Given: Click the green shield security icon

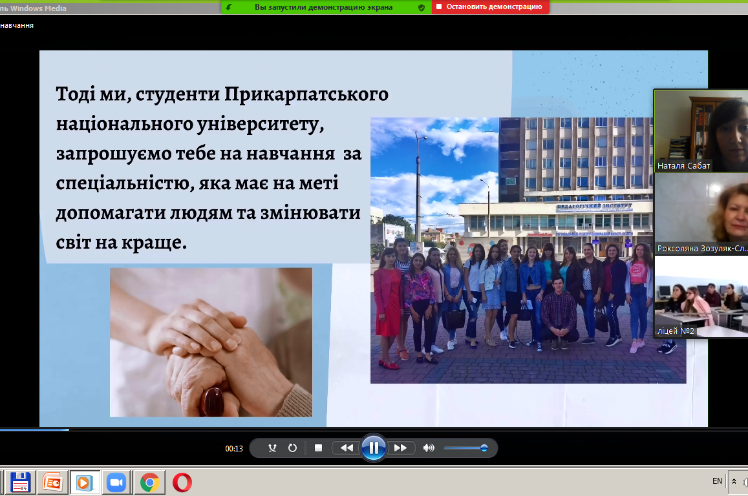Looking at the screenshot, I should 422,7.
